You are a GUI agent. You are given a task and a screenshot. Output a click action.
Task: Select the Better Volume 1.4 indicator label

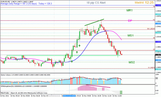pyautogui.click(x=26, y=75)
